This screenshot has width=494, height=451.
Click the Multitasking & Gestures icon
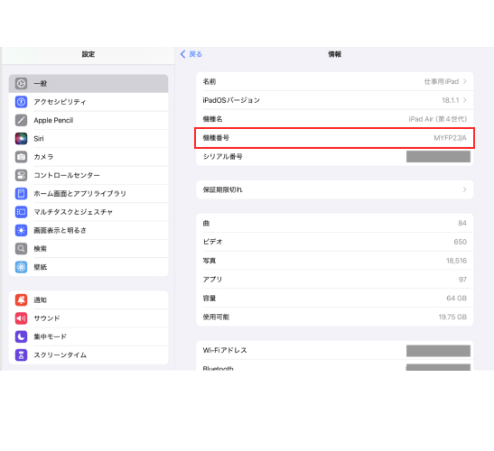21,212
